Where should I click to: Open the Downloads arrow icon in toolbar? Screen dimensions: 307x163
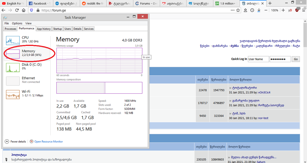(x=259, y=10)
